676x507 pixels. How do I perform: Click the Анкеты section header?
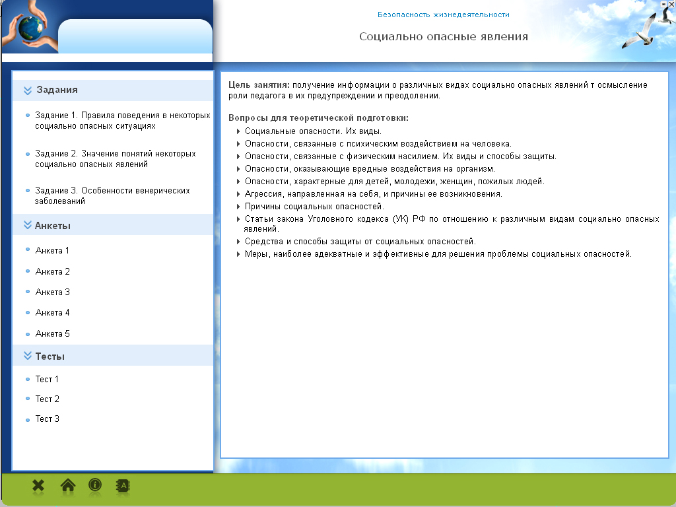[113, 224]
